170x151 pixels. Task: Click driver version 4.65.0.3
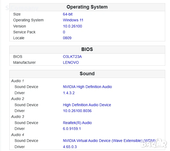pos(70,147)
